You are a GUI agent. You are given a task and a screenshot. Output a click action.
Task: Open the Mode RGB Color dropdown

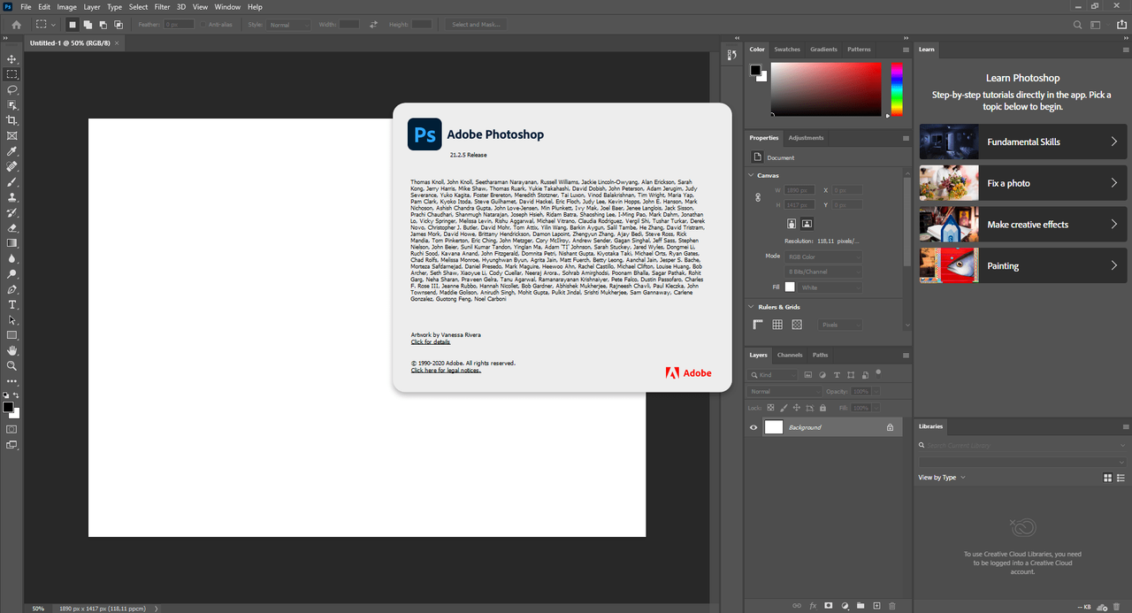click(823, 257)
